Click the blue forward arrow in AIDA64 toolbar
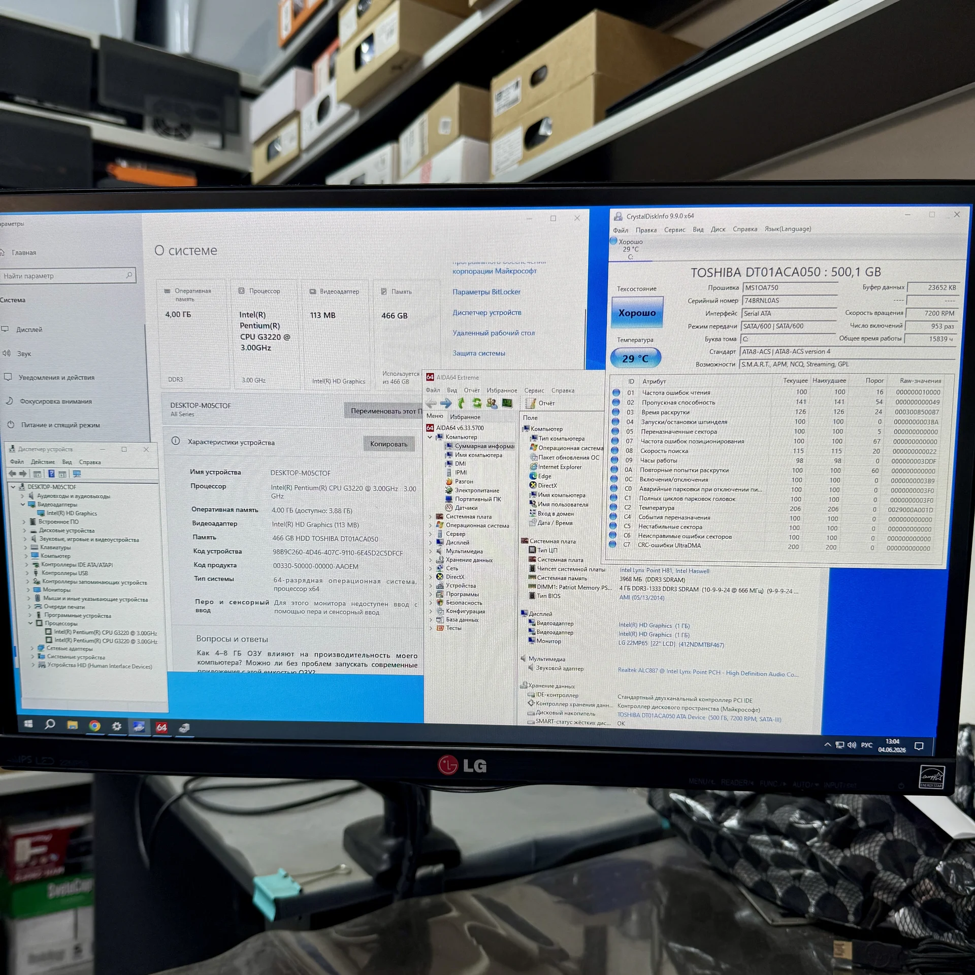The width and height of the screenshot is (975, 975). 446,403
